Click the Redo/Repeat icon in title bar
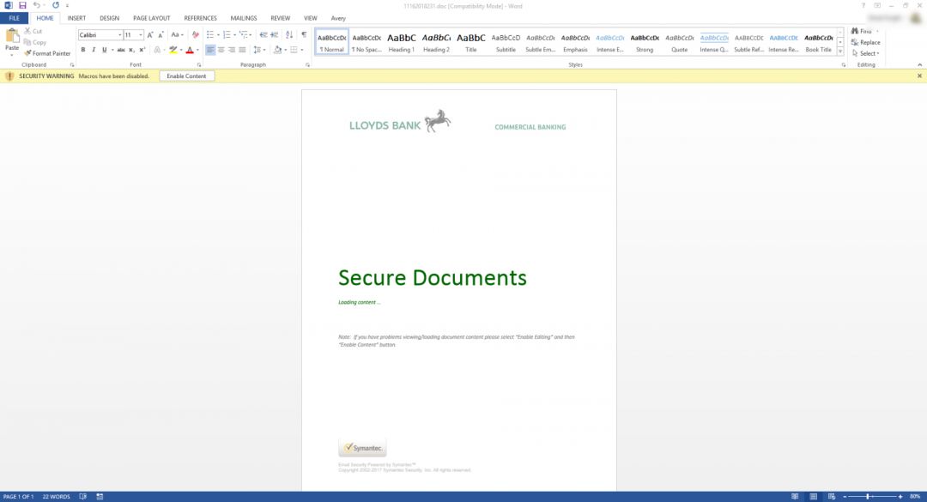The image size is (927, 502). [56, 5]
